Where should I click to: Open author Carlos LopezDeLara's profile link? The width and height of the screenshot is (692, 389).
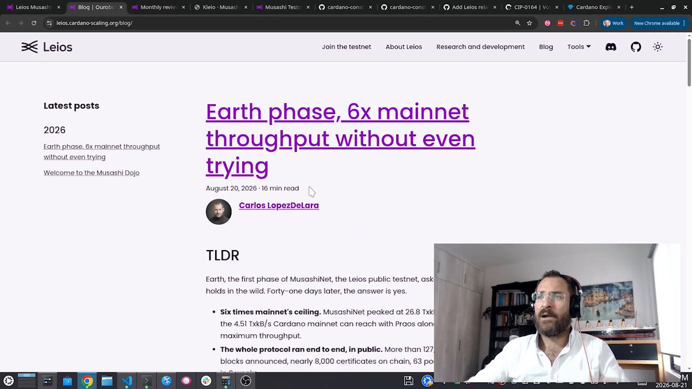279,205
